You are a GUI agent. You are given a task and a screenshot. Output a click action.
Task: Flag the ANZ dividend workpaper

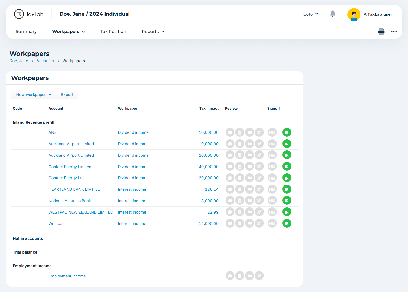(x=249, y=132)
